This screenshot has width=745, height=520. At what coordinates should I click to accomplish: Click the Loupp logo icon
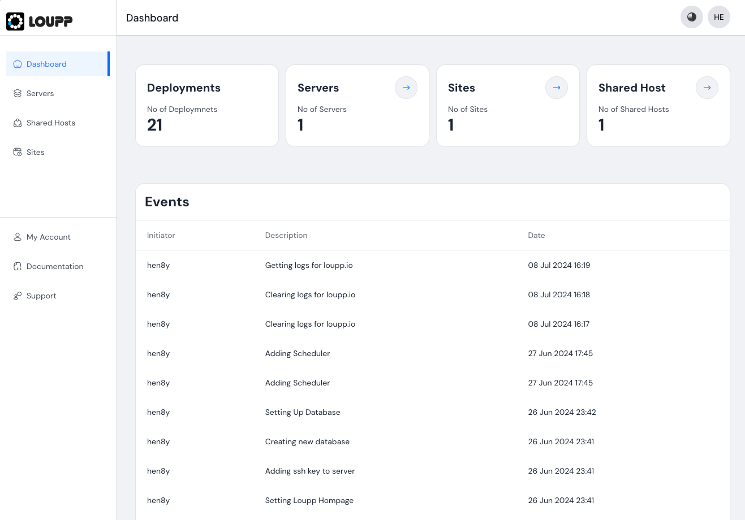[x=15, y=21]
